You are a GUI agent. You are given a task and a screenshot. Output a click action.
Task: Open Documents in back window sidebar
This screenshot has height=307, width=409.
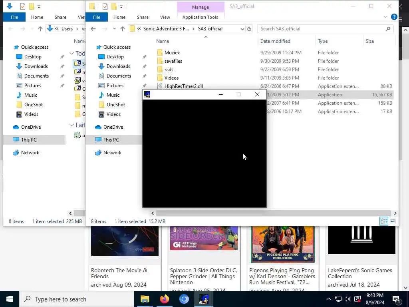coord(36,76)
